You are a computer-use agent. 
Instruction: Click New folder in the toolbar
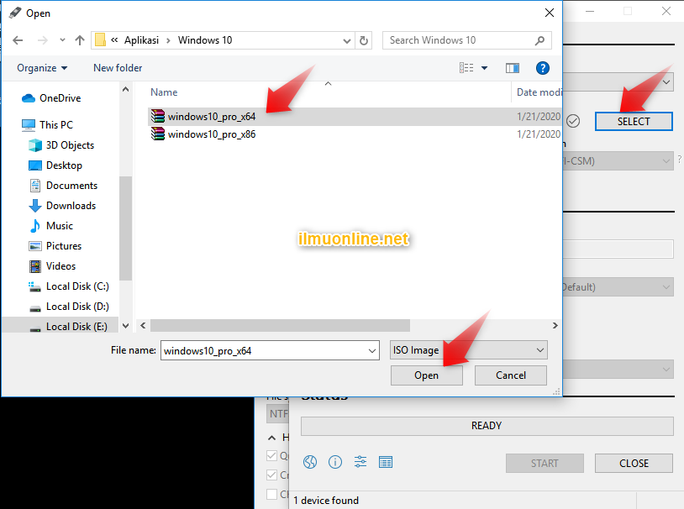(118, 68)
